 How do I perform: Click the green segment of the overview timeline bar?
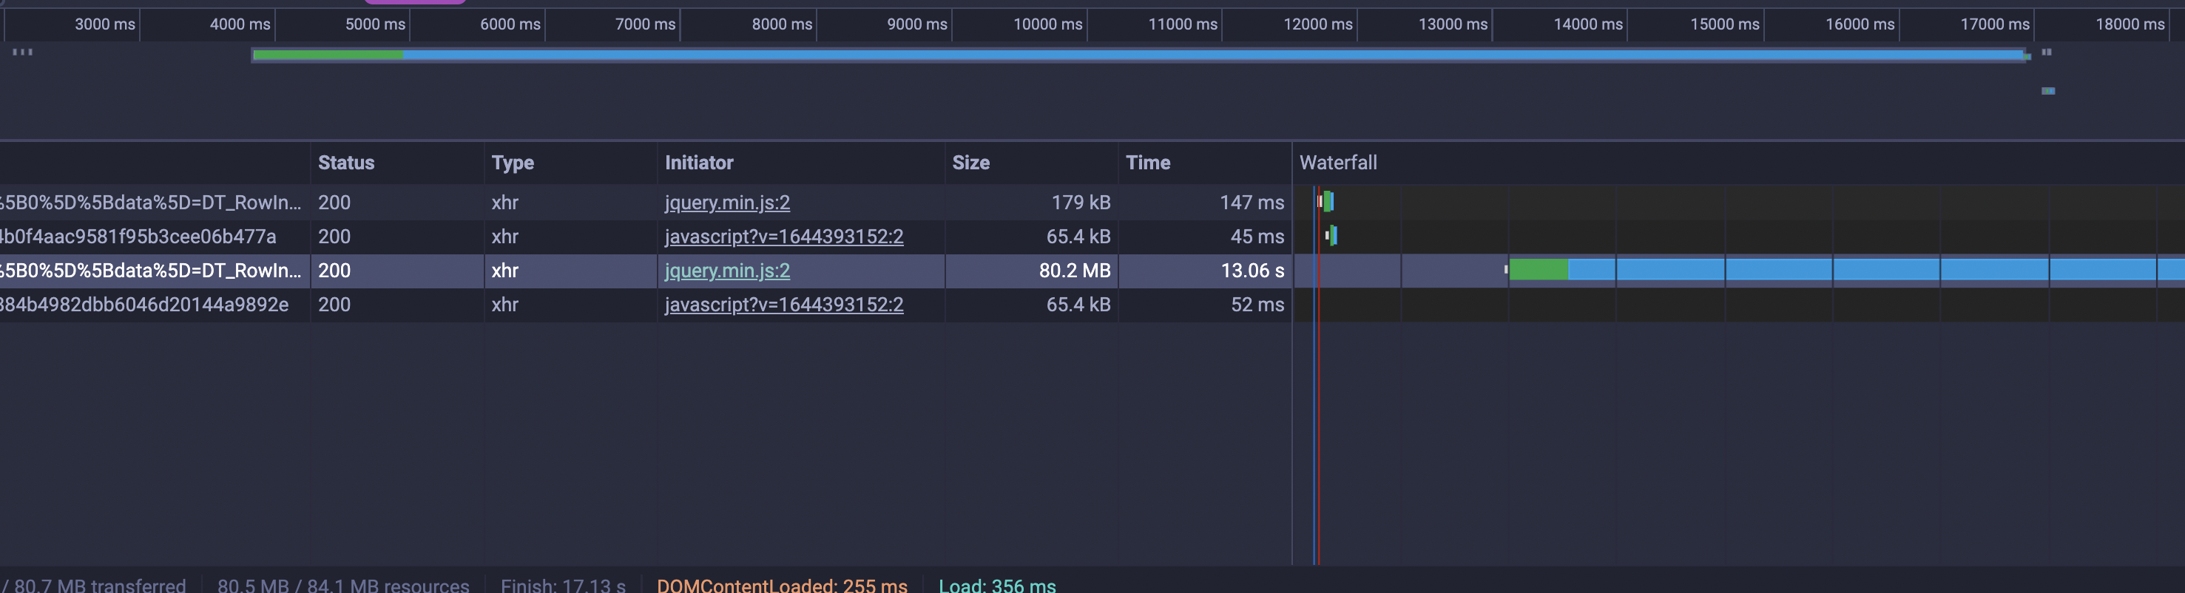pyautogui.click(x=328, y=55)
